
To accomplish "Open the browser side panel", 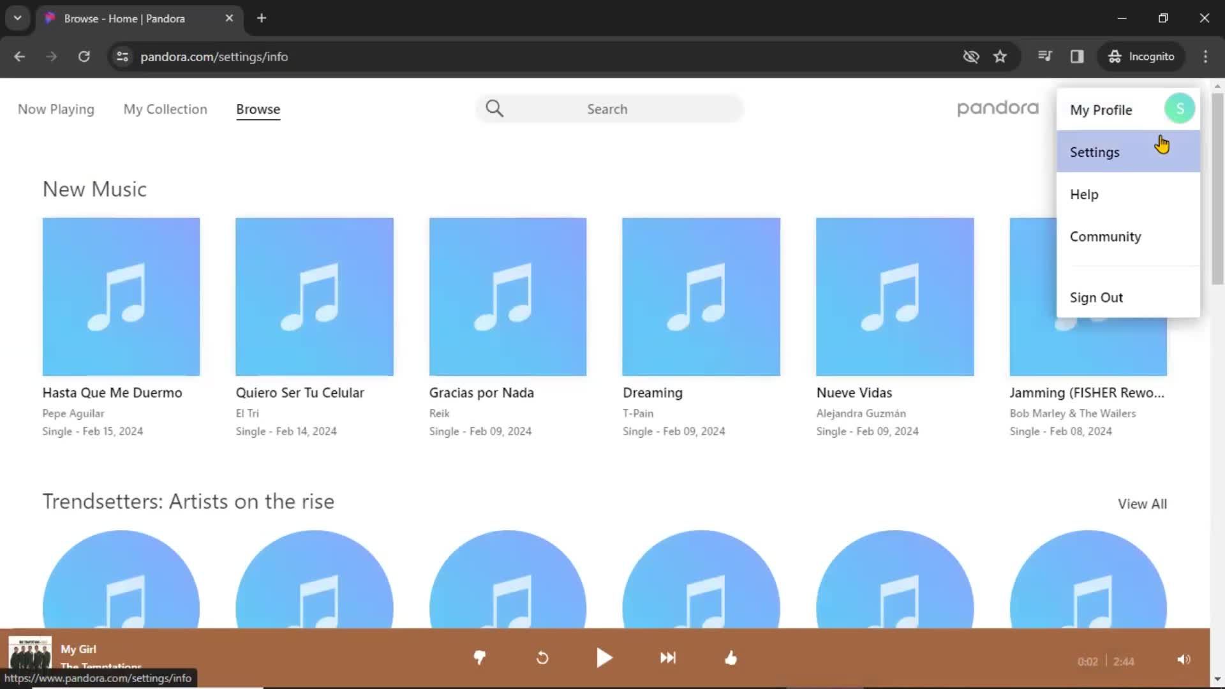I will 1077,56.
